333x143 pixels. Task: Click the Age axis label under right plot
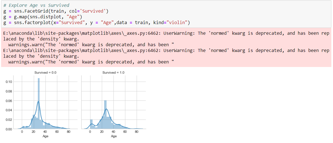pyautogui.click(x=114, y=136)
